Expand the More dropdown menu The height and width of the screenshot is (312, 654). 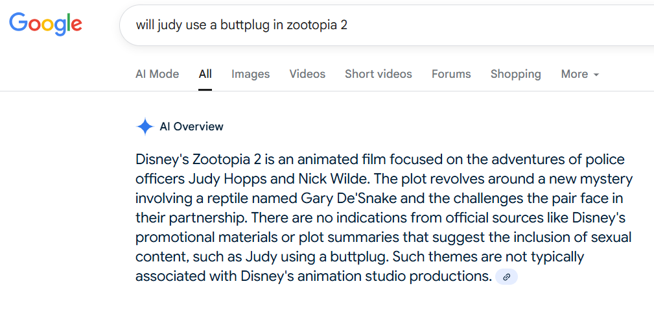580,74
